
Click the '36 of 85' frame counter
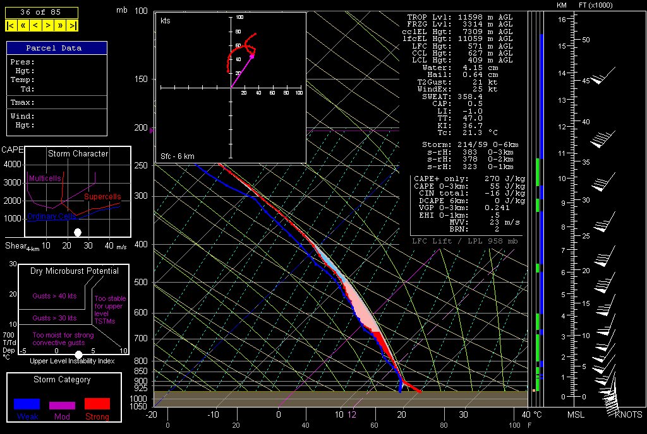pyautogui.click(x=42, y=12)
